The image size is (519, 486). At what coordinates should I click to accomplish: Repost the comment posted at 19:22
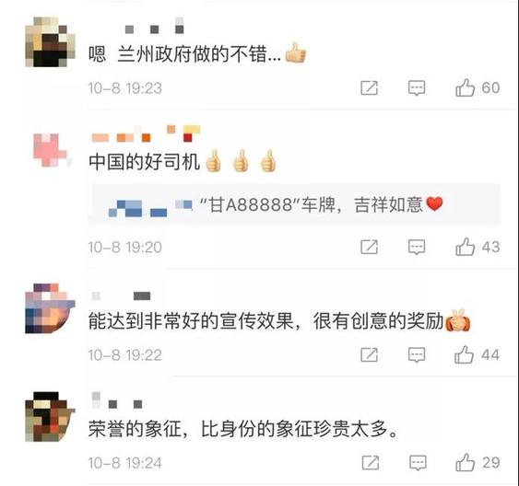(369, 355)
